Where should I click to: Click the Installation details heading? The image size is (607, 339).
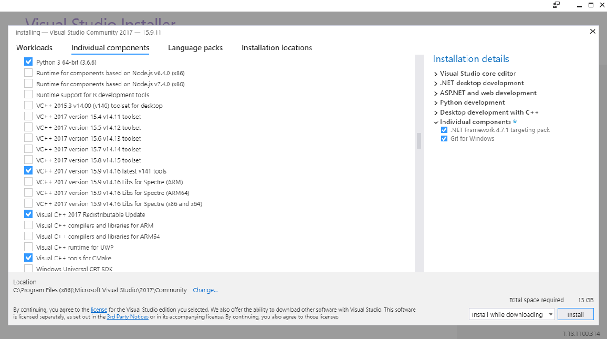(x=470, y=59)
